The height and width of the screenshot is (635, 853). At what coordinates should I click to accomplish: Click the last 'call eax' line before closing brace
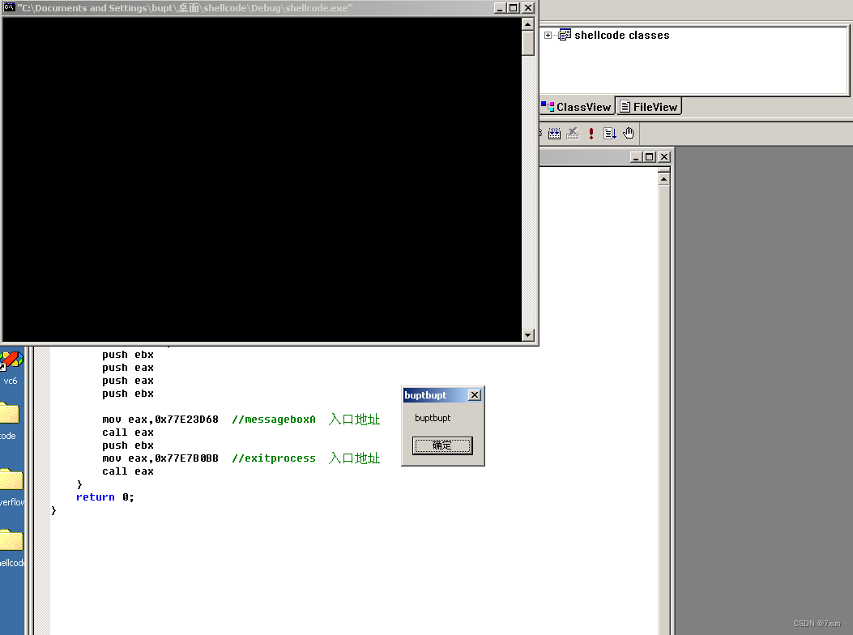pos(128,471)
